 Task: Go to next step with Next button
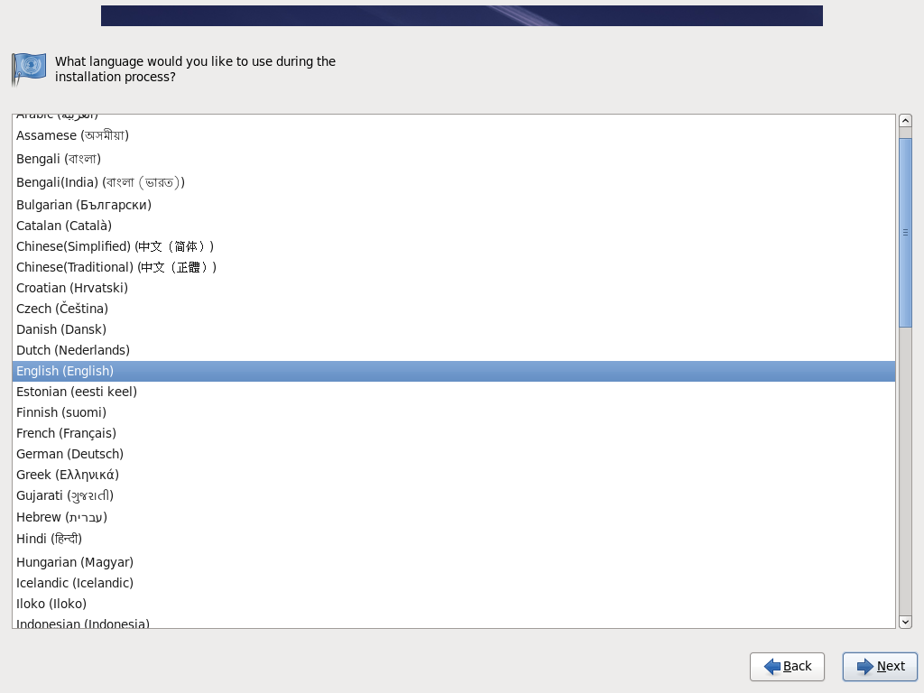coord(880,667)
